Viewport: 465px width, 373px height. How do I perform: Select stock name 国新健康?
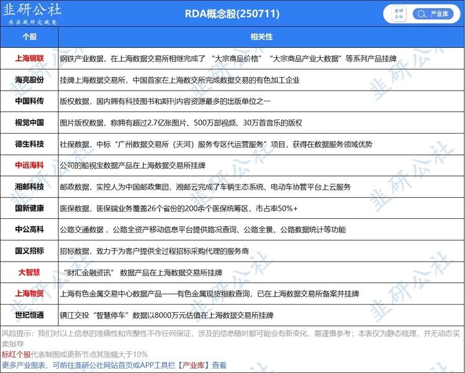[x=29, y=208]
